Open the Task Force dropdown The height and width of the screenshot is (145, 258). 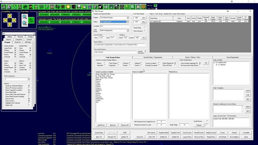coord(128,31)
